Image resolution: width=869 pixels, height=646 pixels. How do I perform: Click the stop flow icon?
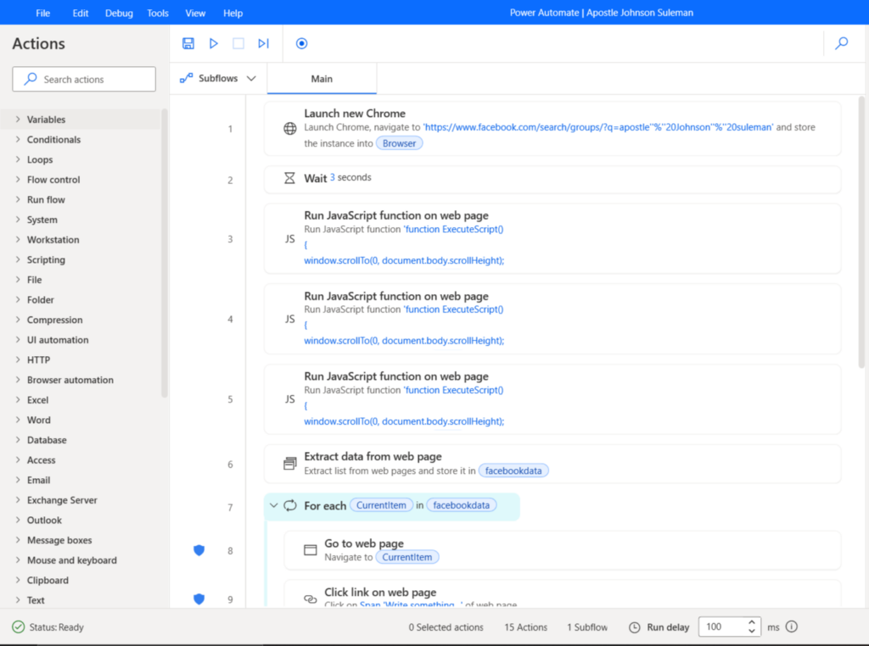[238, 43]
